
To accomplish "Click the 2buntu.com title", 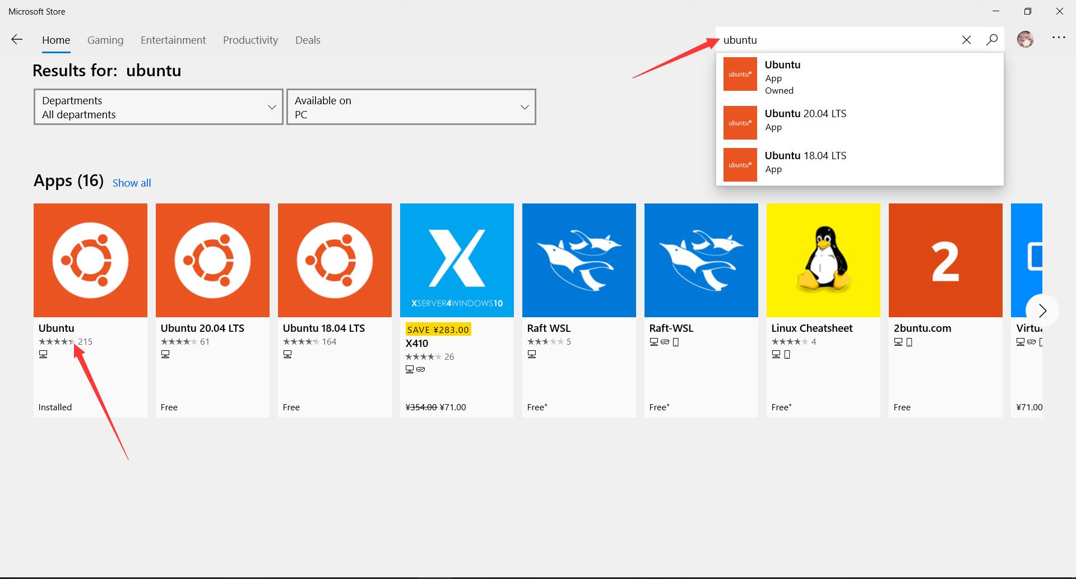I will coord(922,328).
